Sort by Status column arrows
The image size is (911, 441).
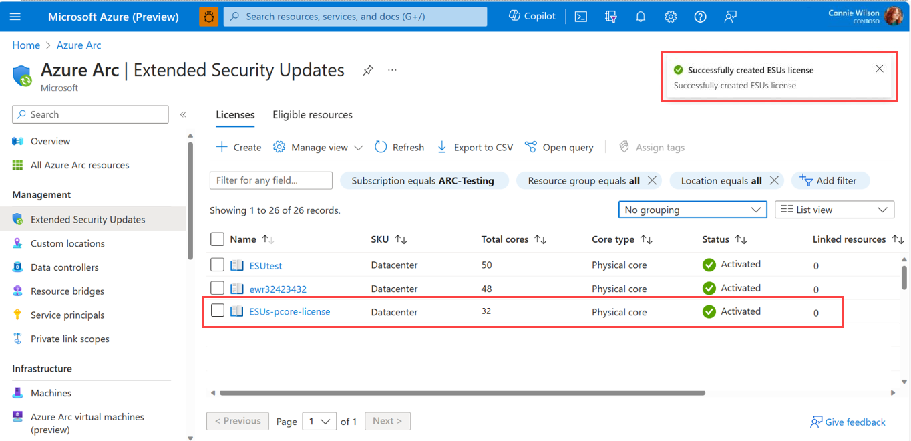pyautogui.click(x=741, y=239)
